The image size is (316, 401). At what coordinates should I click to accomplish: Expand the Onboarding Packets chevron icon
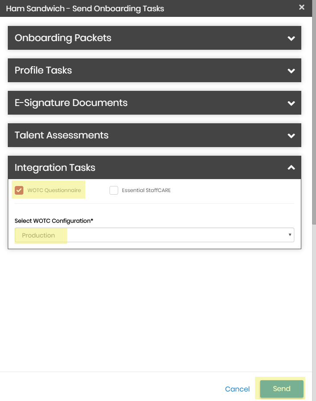click(291, 38)
